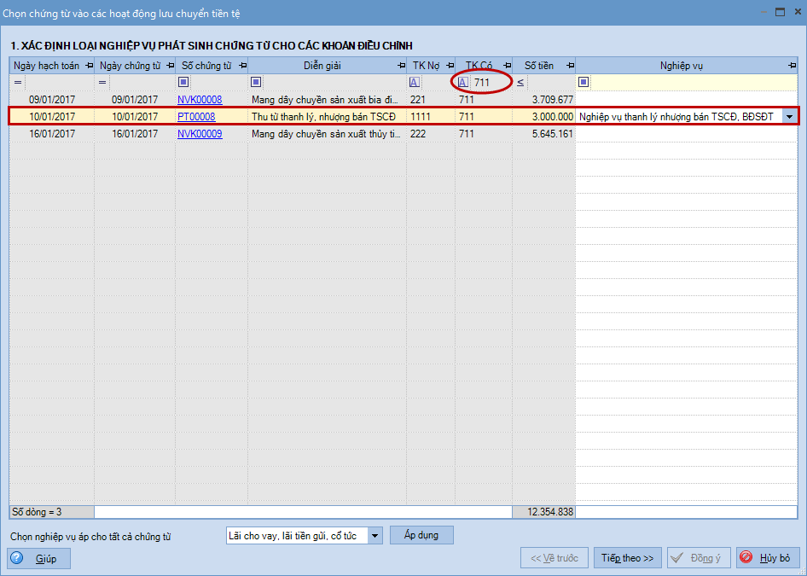Open Nghiệp vụ dropdown in PT00008 row
Screen dimensions: 807x576
pos(789,117)
